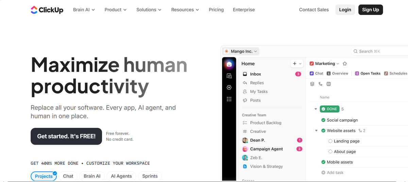408x182 pixels.
Task: Click the Campaign Agent avatar
Action: coord(245,149)
